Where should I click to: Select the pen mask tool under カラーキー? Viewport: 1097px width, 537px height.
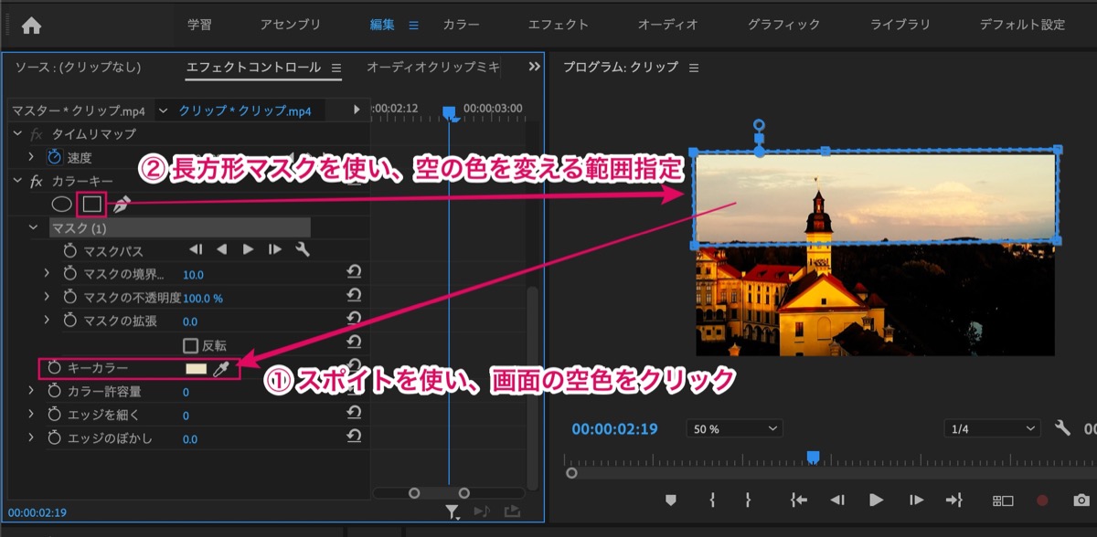click(121, 205)
